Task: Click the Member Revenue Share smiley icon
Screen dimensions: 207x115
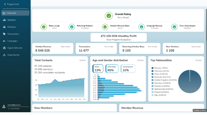Action: pos(105,27)
